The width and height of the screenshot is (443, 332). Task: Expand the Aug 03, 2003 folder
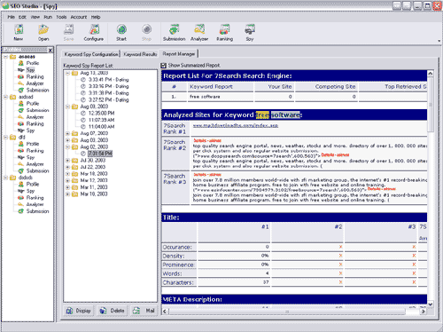[67, 140]
